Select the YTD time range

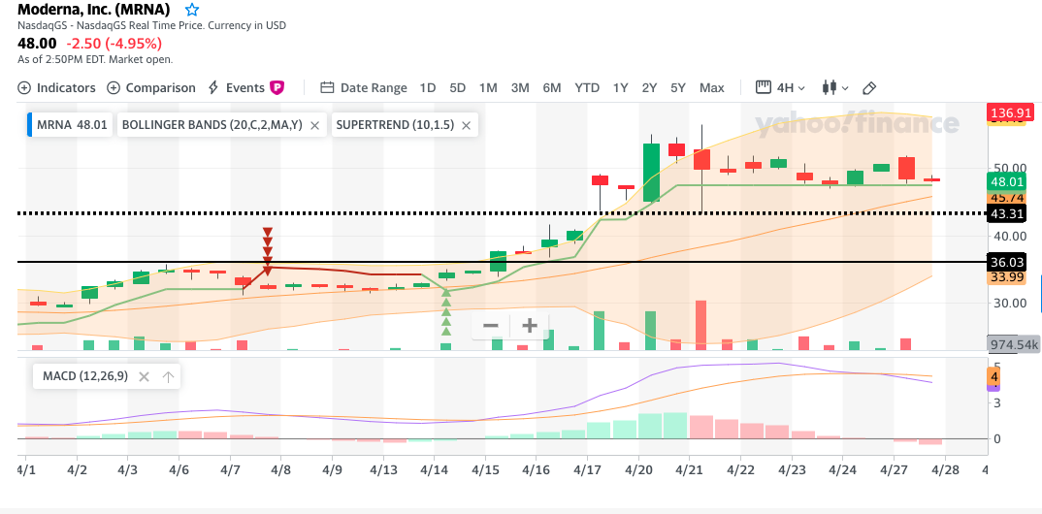(x=587, y=87)
